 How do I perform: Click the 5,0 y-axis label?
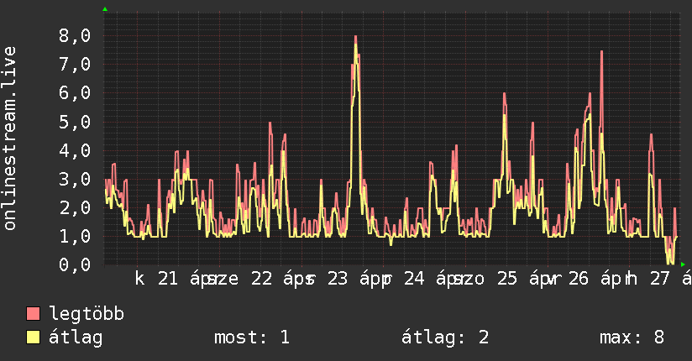(75, 123)
